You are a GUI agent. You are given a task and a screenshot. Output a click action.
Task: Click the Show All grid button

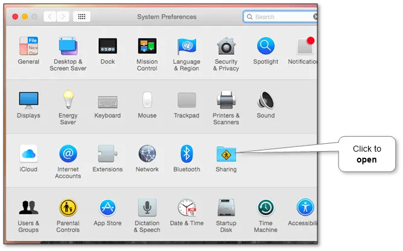(81, 17)
